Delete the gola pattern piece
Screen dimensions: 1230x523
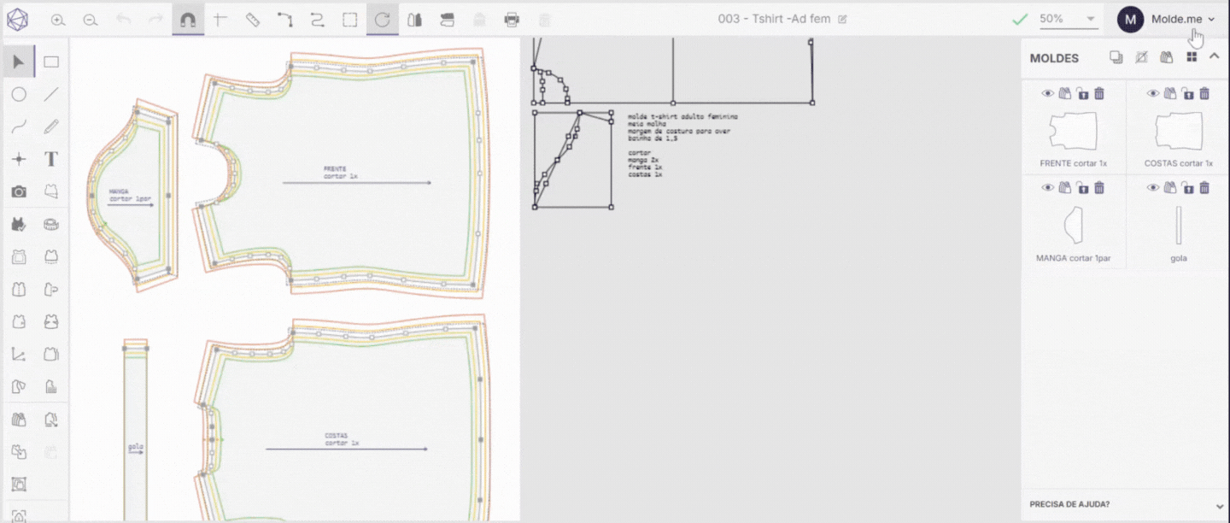click(x=1204, y=188)
